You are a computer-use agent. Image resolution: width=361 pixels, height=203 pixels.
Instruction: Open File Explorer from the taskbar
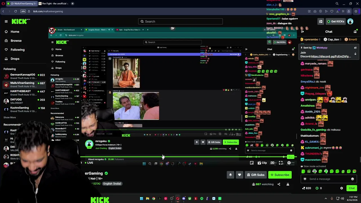pos(148,198)
